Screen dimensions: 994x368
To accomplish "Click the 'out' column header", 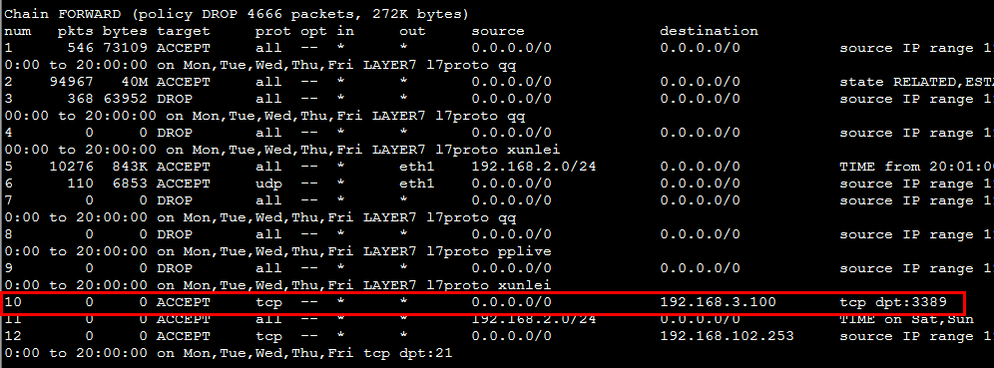I will click(x=413, y=31).
